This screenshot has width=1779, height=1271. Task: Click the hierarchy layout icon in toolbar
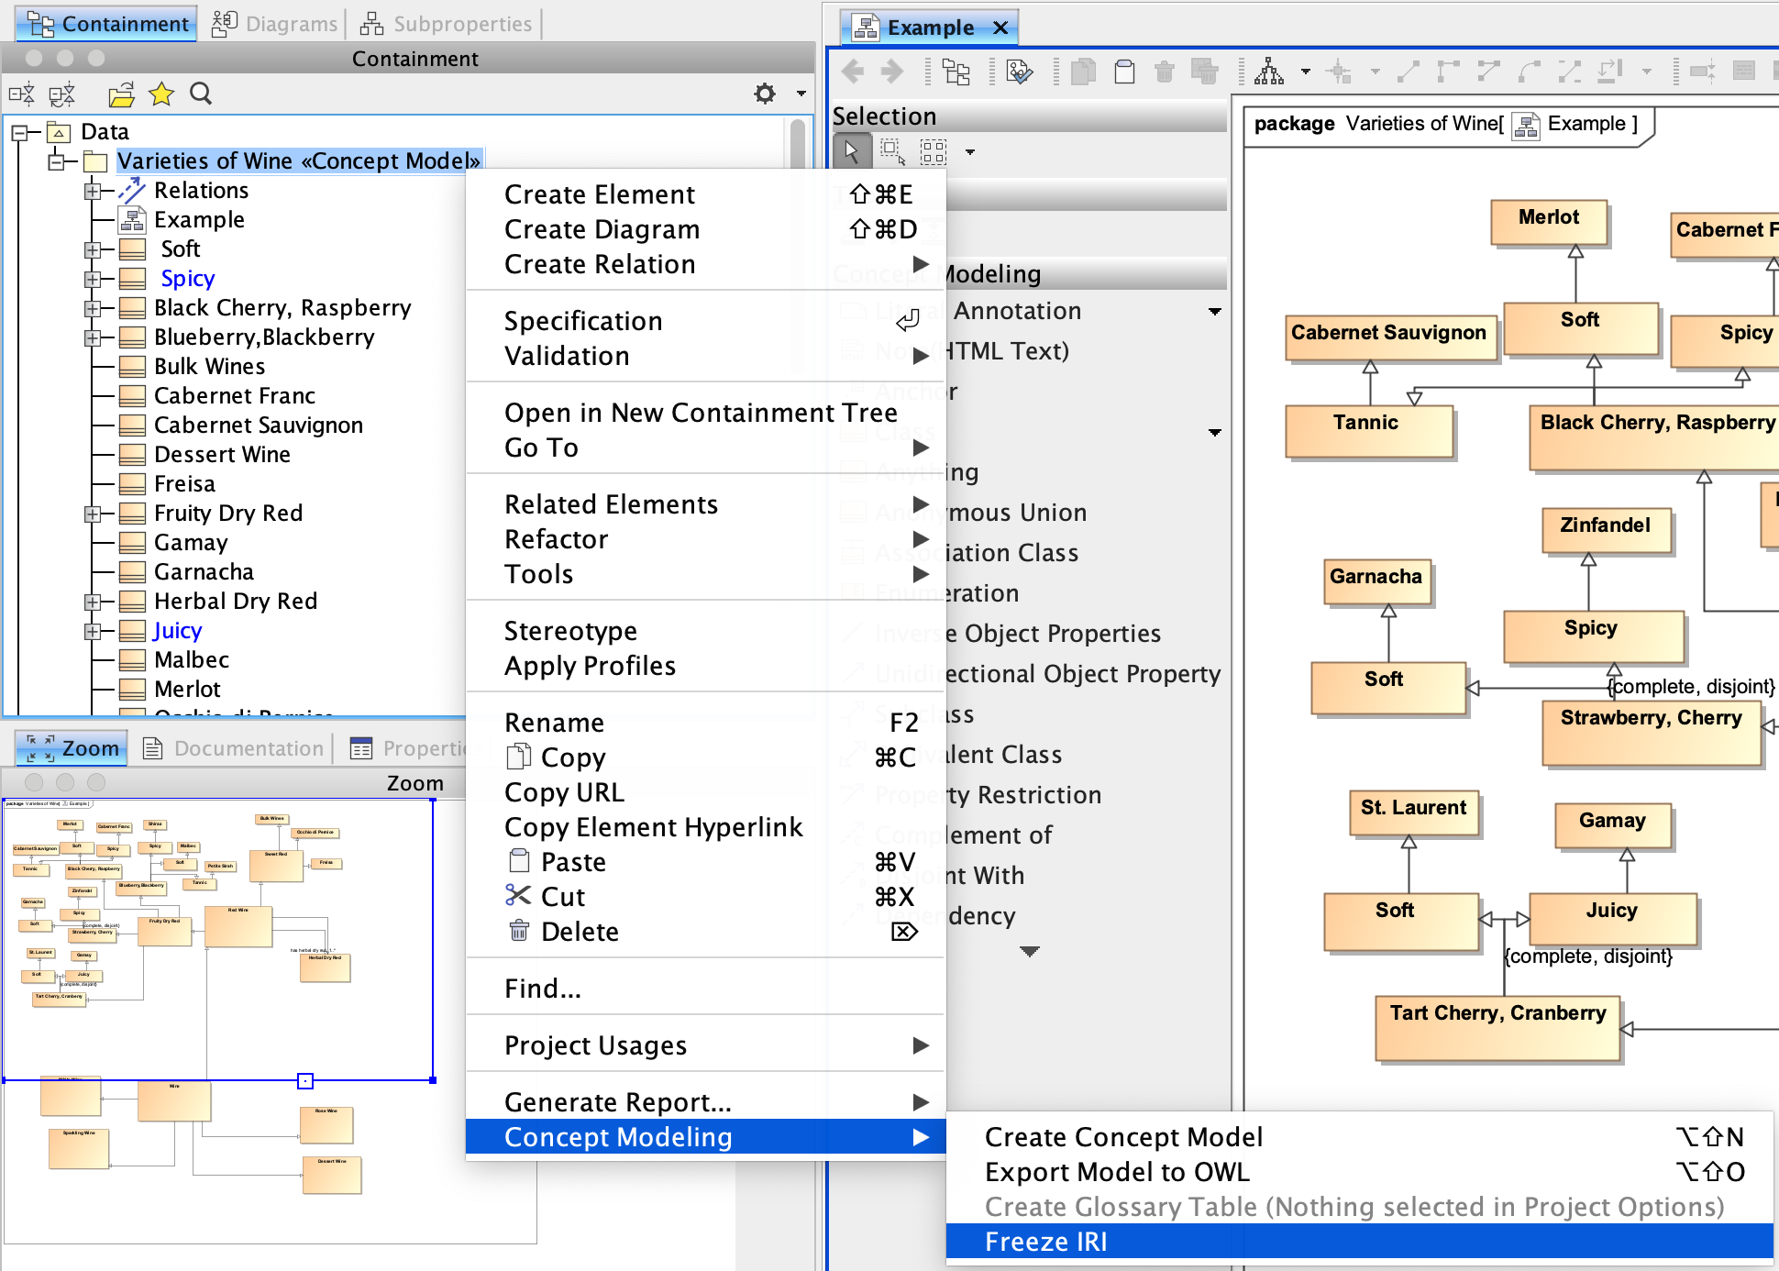point(1269,72)
